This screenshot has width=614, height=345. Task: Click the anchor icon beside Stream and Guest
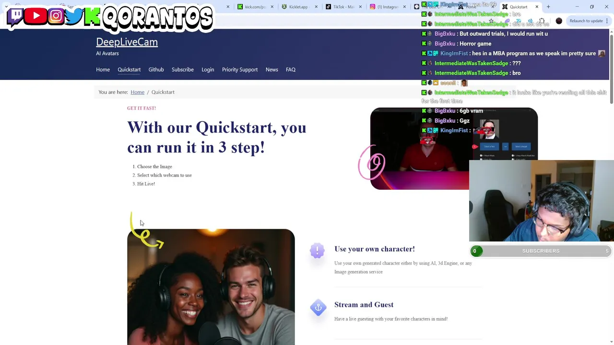pyautogui.click(x=318, y=308)
